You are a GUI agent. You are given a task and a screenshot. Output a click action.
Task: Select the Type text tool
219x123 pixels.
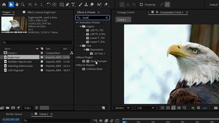[73, 4]
